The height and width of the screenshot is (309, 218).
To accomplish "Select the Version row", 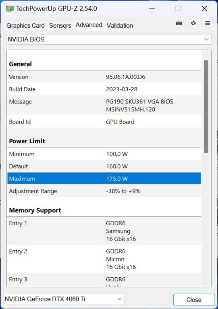I will [104, 77].
